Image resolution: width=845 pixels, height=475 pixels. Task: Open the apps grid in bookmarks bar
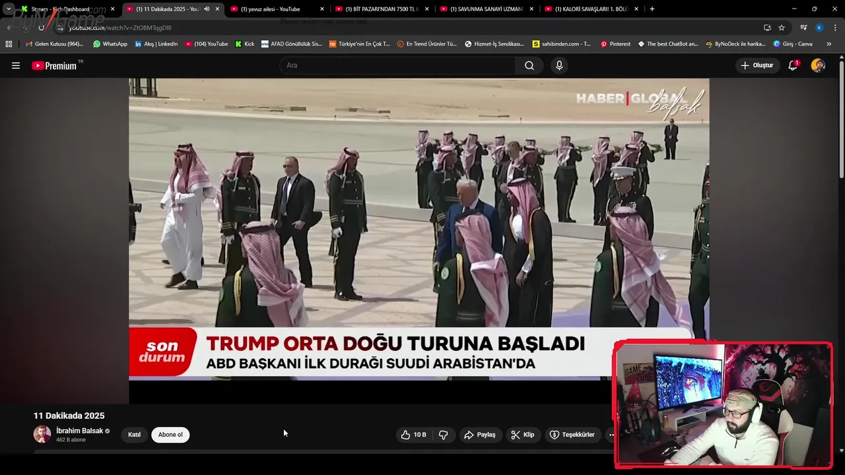pyautogui.click(x=9, y=44)
